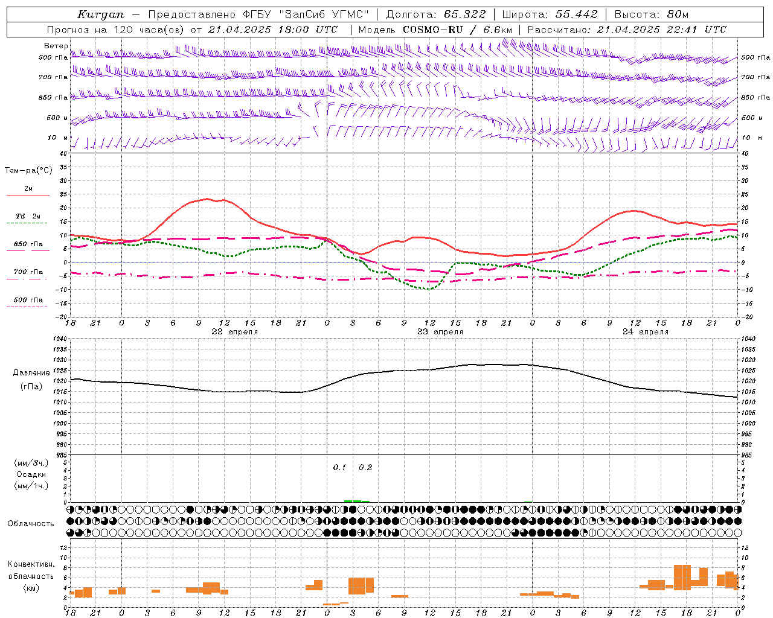This screenshot has width=773, height=618.
Task: Click the latitude value "Широта: 55.442"
Action: [x=550, y=14]
